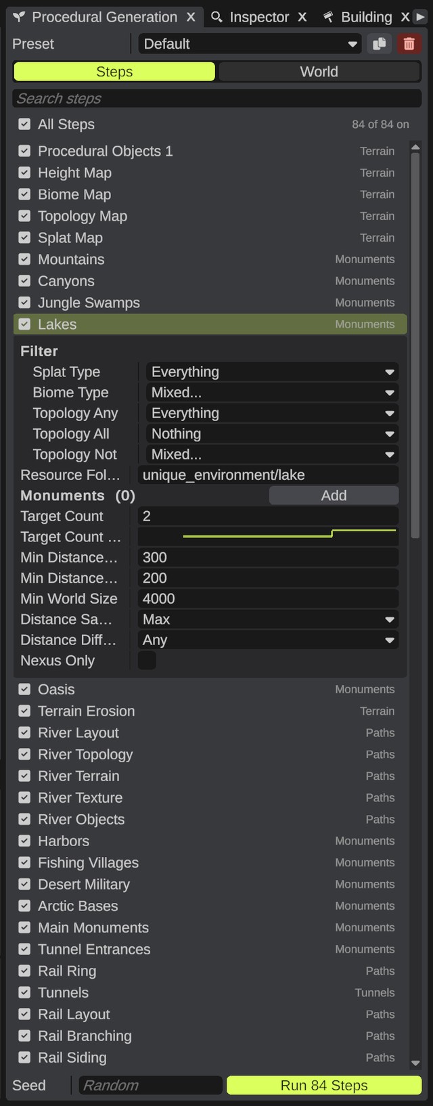
Task: Click the Run 84 Steps button
Action: point(324,1085)
